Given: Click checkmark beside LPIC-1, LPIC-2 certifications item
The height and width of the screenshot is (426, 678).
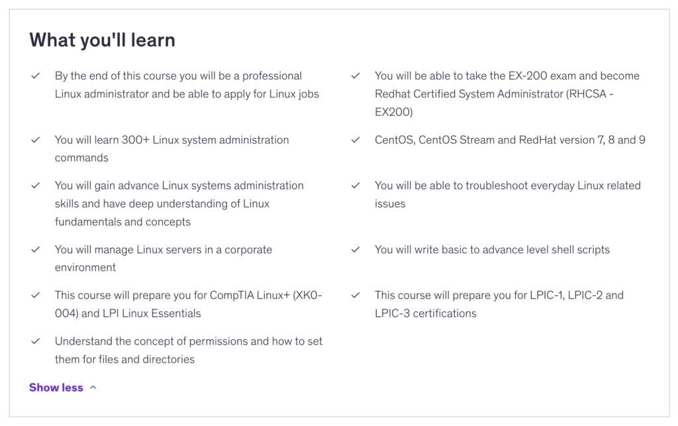Looking at the screenshot, I should pos(356,295).
